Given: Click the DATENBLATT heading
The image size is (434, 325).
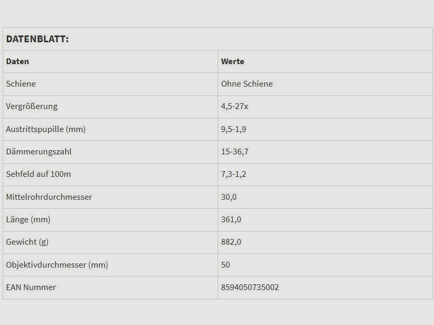Looking at the screenshot, I should click(37, 39).
